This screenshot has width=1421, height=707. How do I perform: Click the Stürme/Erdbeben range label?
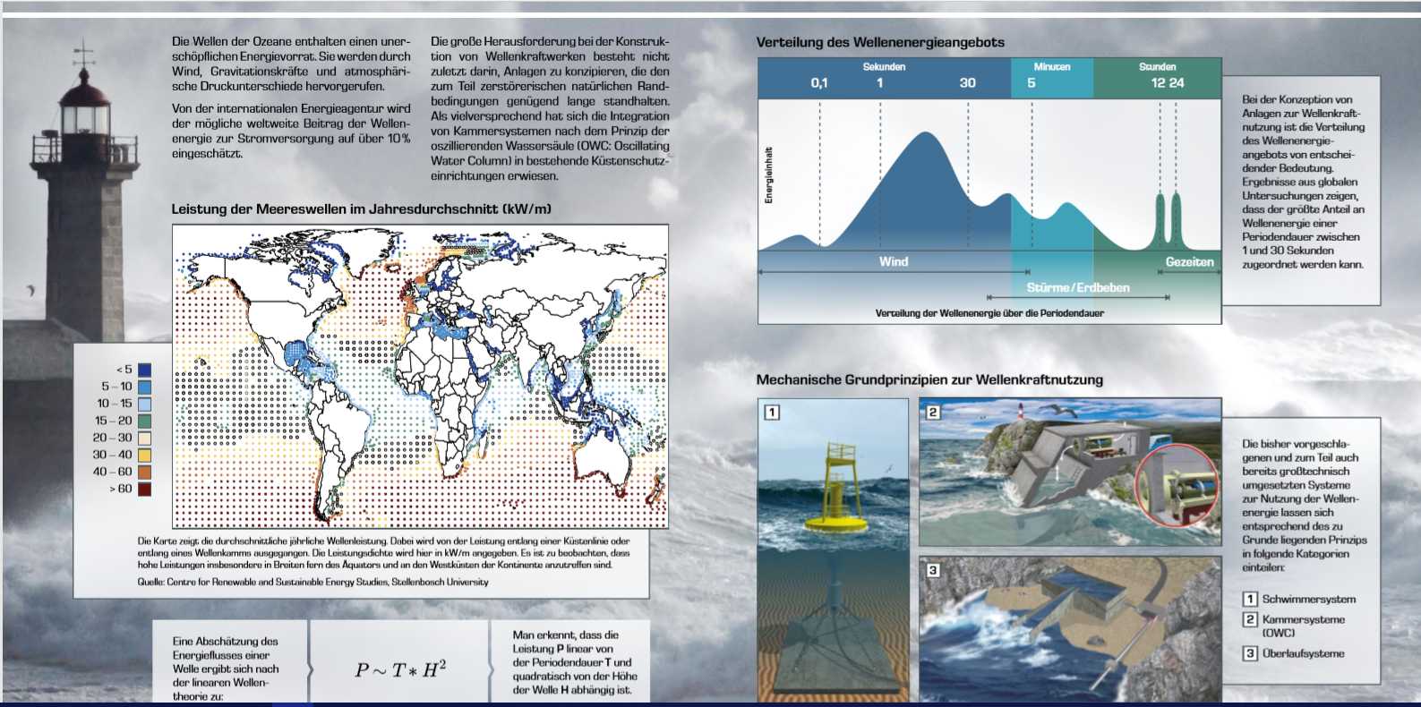(1077, 288)
